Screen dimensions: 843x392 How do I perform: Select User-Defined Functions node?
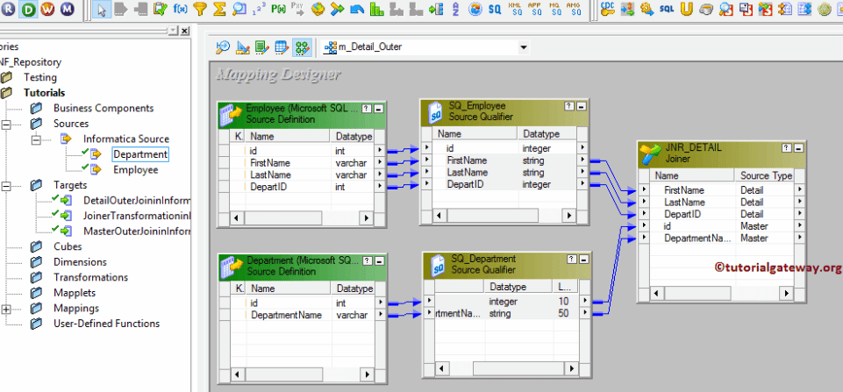coord(106,324)
